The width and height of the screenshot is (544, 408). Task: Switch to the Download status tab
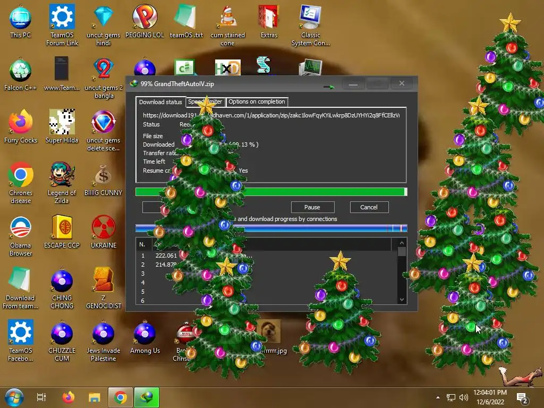click(160, 101)
